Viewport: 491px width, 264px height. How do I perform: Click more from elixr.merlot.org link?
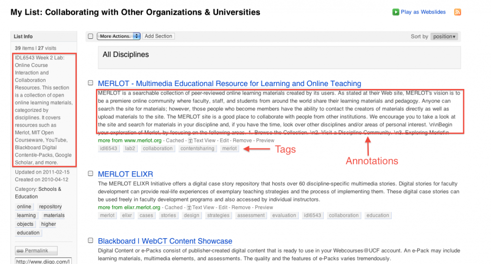(x=129, y=208)
